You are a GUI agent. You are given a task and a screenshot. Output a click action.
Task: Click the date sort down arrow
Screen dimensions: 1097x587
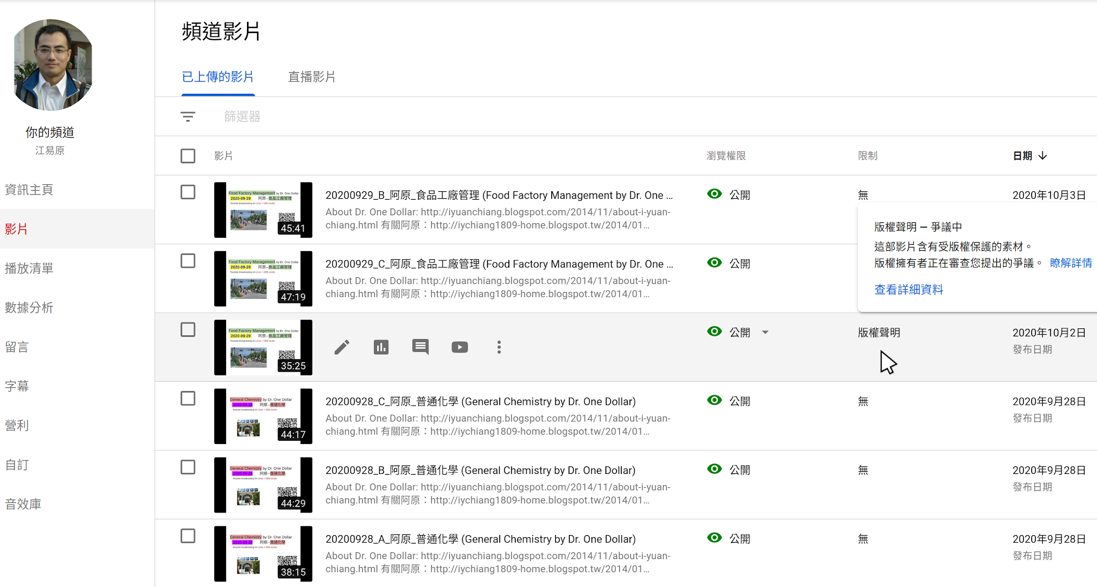(1042, 156)
